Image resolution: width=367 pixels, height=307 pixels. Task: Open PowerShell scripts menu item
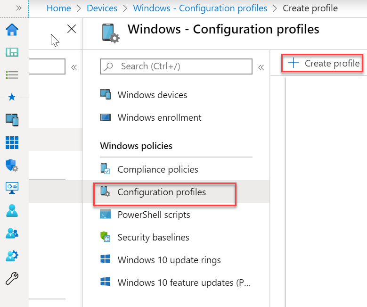[x=154, y=215]
